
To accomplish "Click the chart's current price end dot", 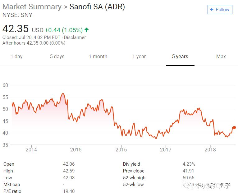I will [234, 127].
